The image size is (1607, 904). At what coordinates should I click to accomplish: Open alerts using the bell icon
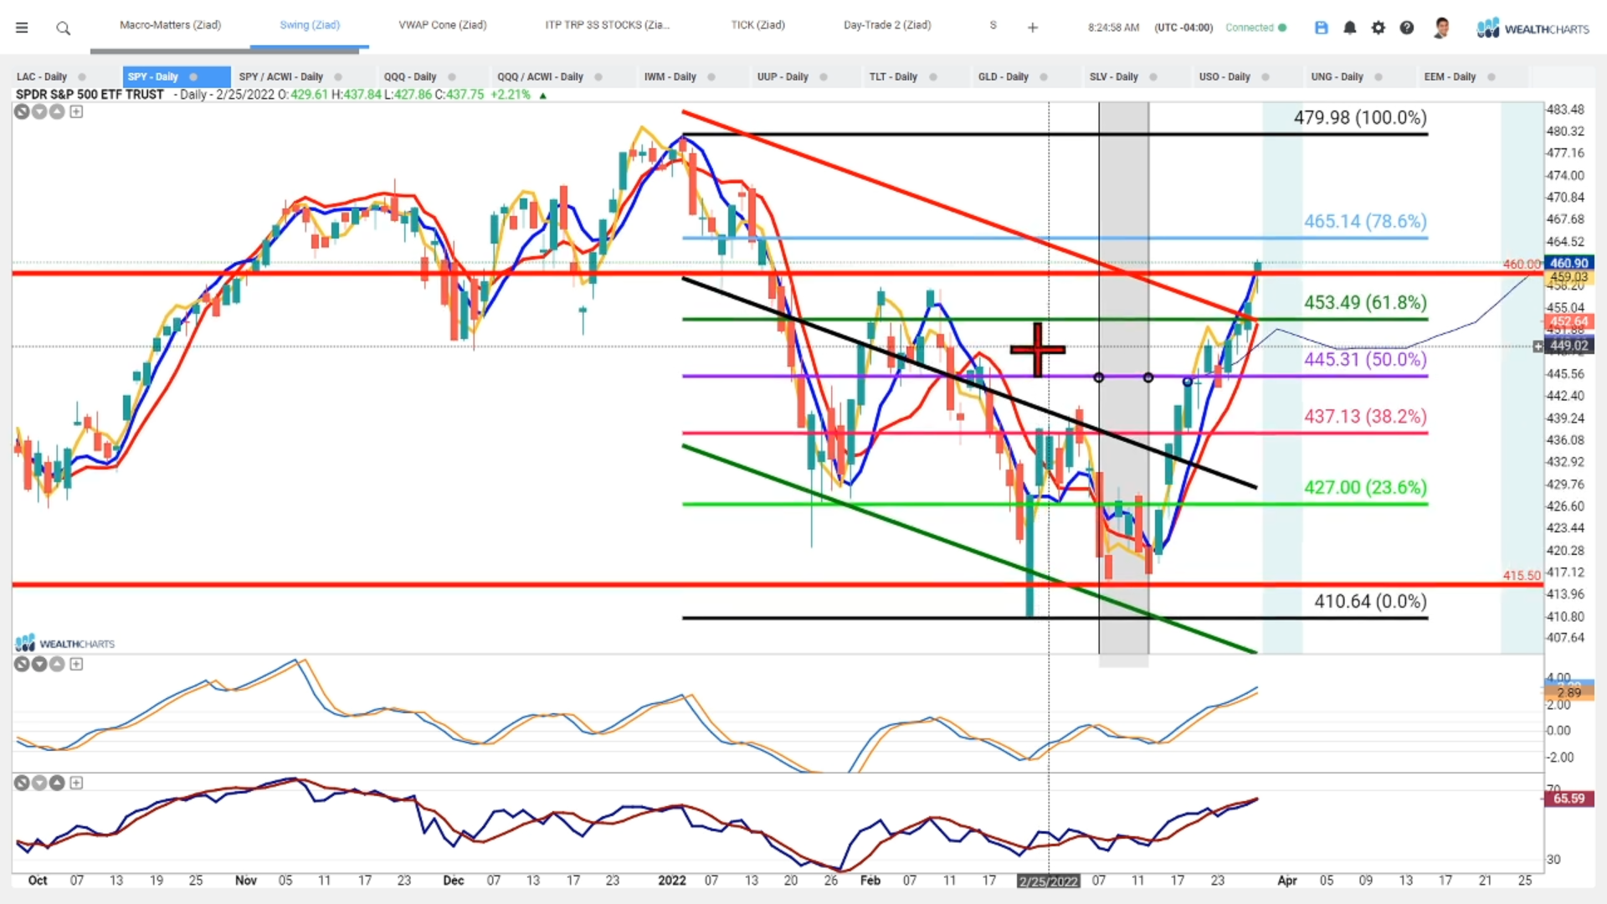1350,28
